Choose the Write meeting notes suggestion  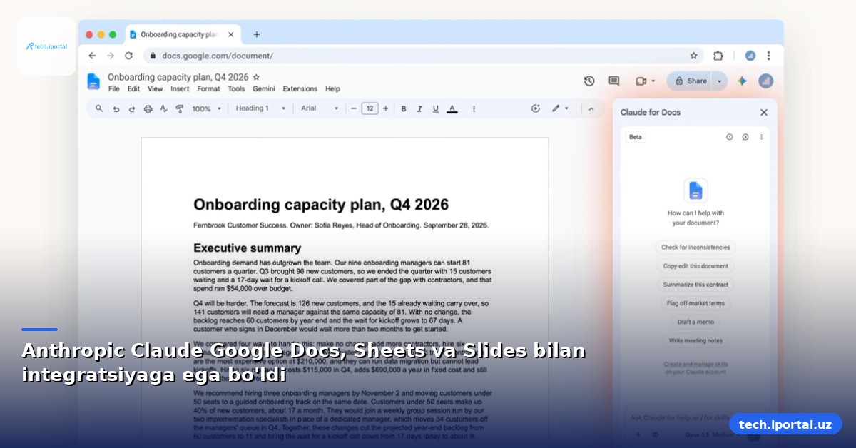coord(695,340)
